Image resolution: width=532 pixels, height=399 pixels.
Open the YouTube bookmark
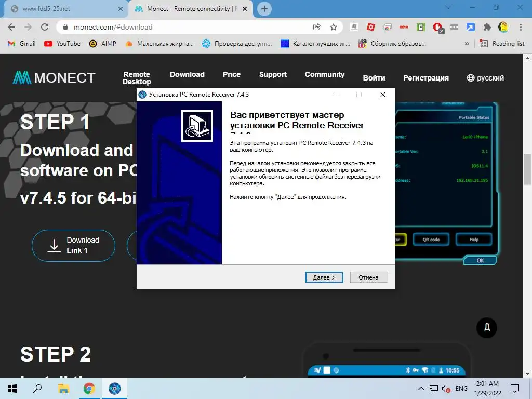point(62,44)
